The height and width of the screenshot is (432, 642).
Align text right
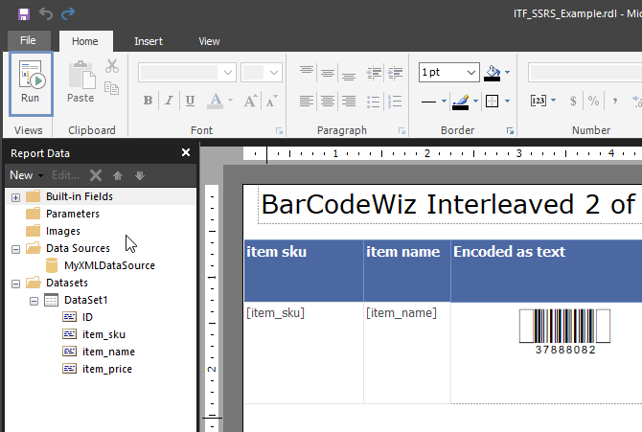click(x=349, y=101)
